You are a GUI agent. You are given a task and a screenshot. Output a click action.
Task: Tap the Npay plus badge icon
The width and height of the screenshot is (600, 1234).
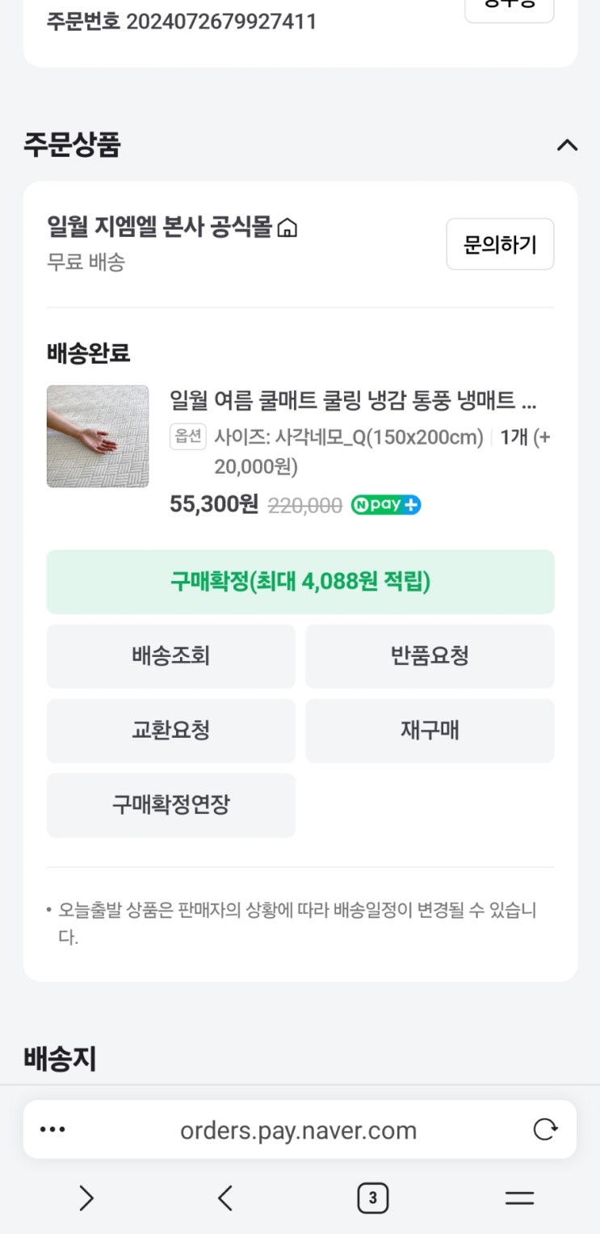click(386, 506)
